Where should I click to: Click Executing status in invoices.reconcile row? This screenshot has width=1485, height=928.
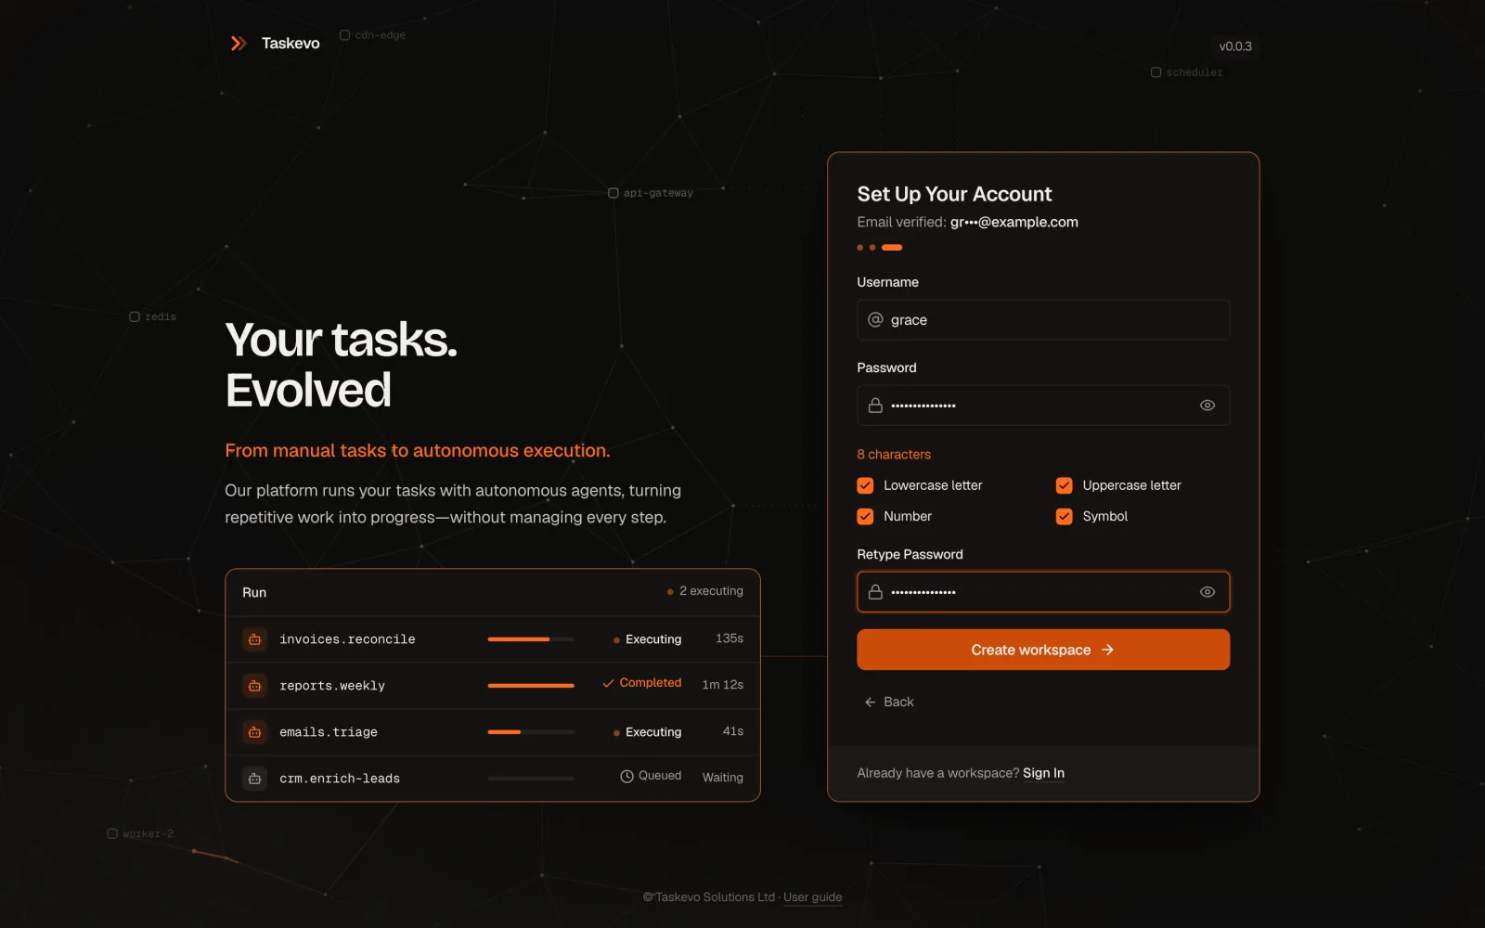(653, 639)
